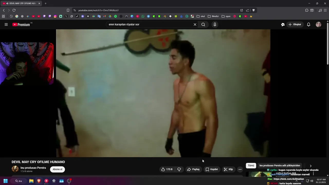The height and width of the screenshot is (185, 329).
Task: Run search with the magnifier button
Action: (x=203, y=24)
